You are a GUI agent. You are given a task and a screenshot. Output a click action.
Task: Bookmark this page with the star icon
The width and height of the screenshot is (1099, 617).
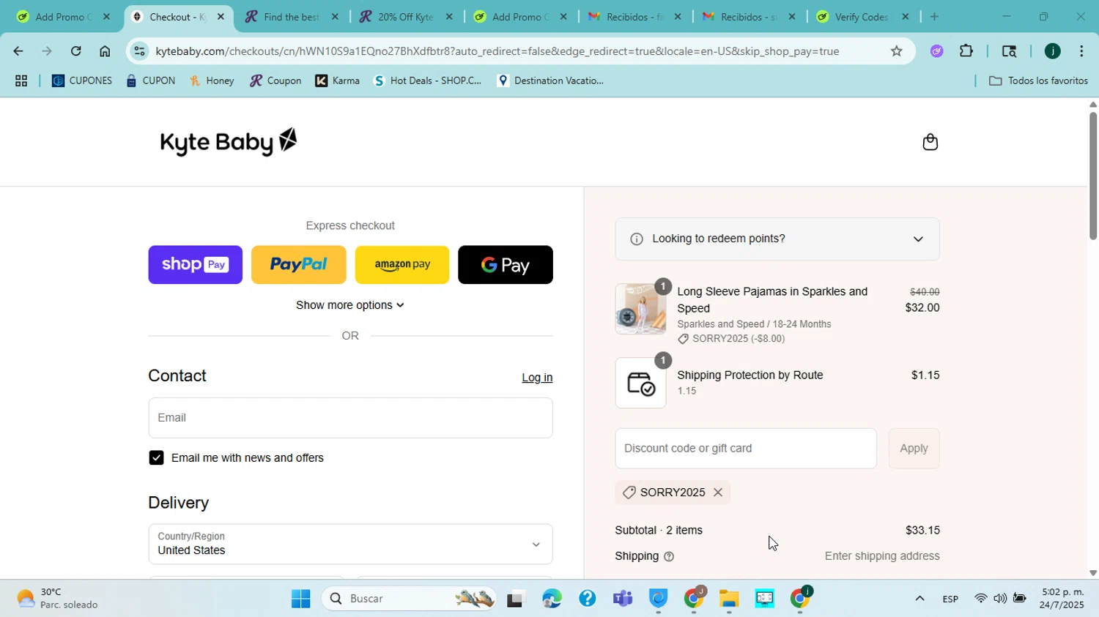[x=896, y=51]
